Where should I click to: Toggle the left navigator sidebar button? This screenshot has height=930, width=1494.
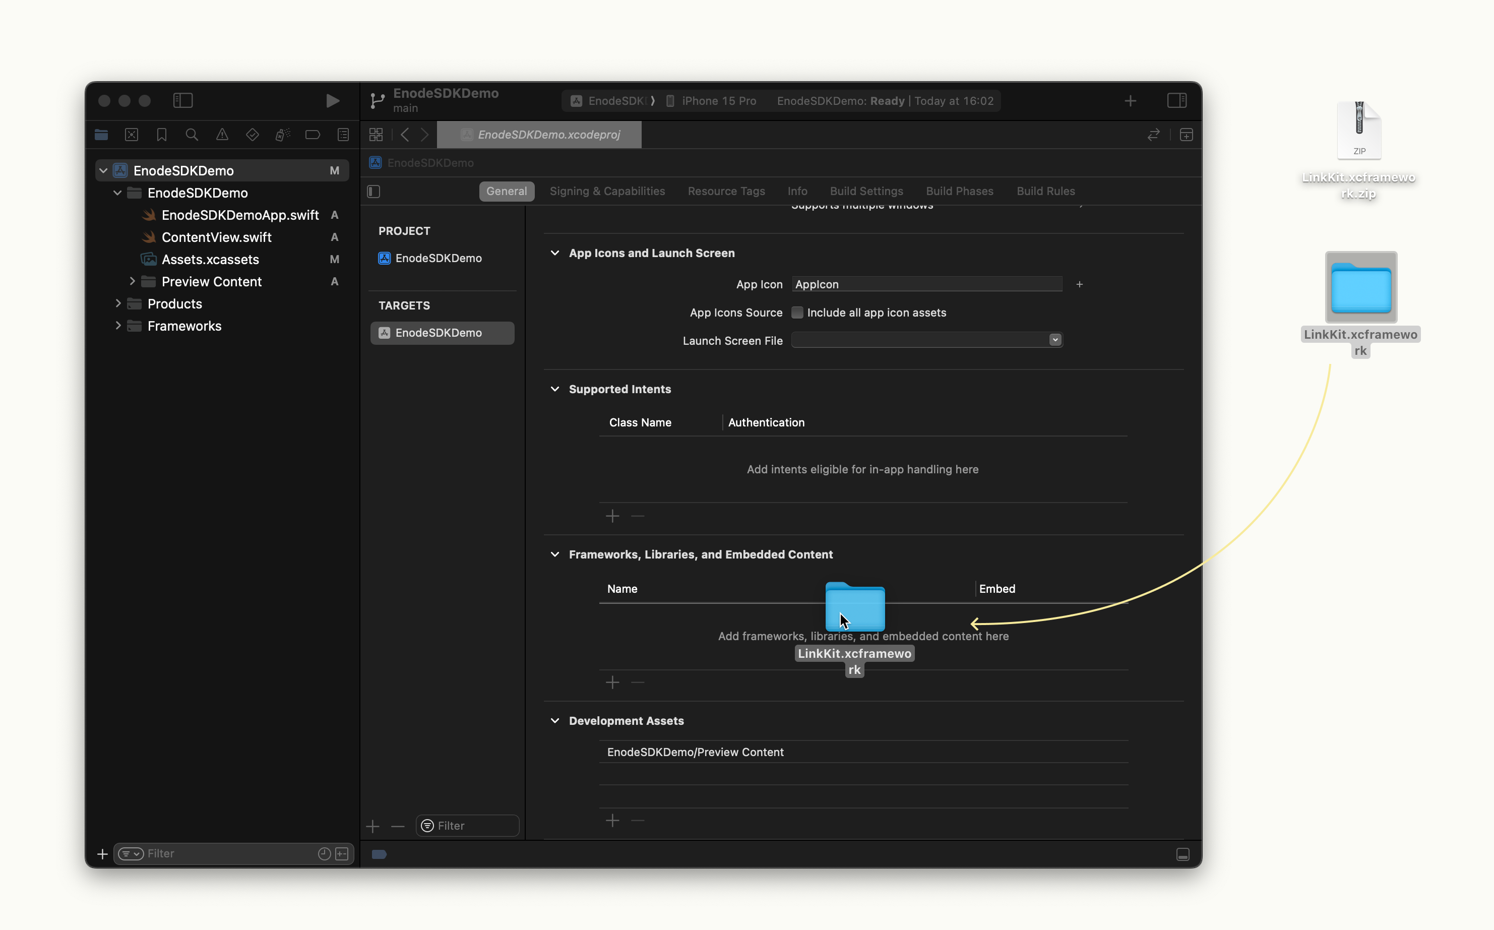click(182, 100)
